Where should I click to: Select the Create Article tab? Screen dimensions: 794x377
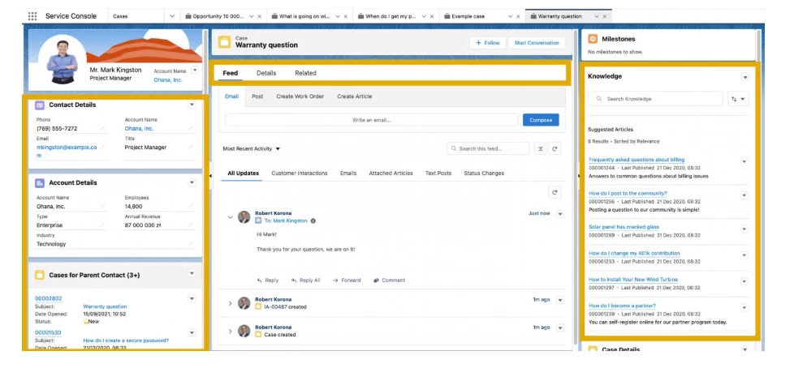355,96
